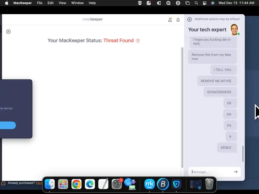
Task: Open the Window menu
Action: (77, 3)
